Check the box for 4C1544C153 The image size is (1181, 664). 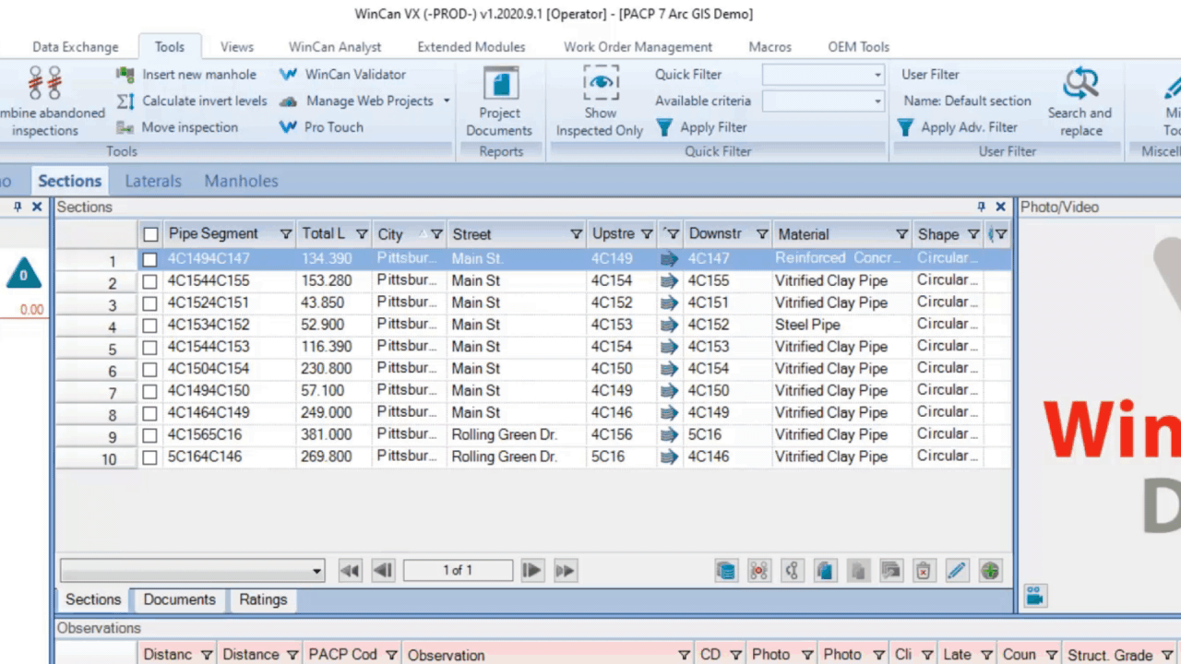(149, 349)
